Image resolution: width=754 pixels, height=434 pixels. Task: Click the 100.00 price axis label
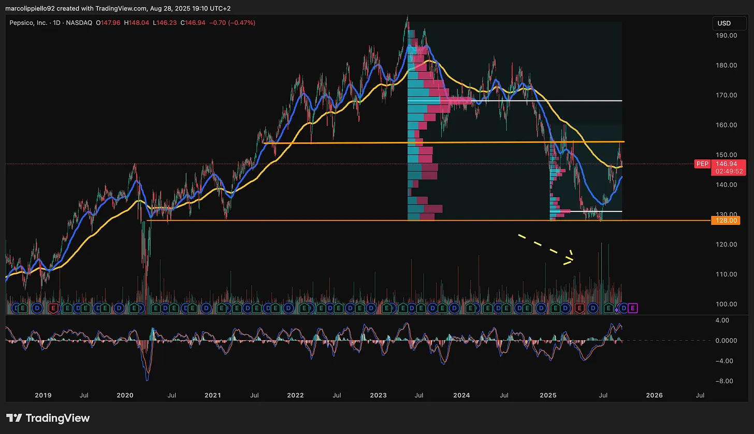click(727, 304)
